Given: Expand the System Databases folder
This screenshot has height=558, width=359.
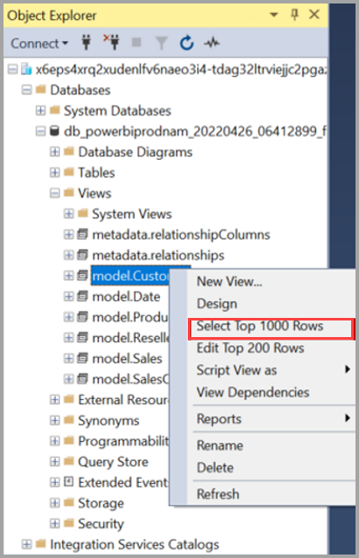Looking at the screenshot, I should tap(40, 110).
